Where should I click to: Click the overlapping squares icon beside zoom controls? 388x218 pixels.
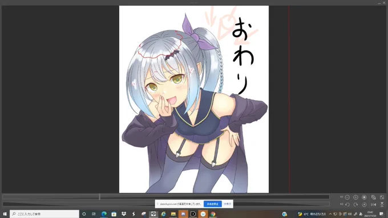(x=373, y=197)
